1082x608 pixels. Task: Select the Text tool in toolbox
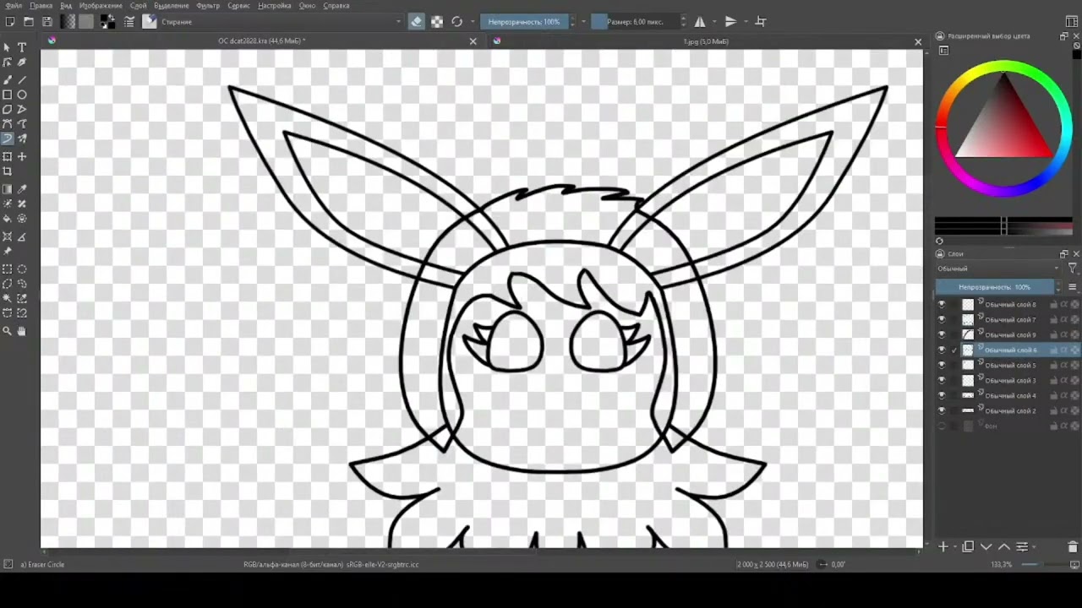22,48
